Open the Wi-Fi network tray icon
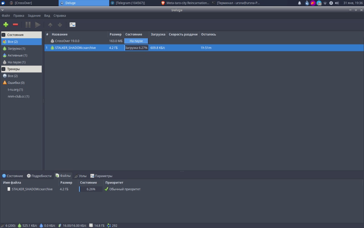Viewport: 364px width, 228px height. (325, 3)
